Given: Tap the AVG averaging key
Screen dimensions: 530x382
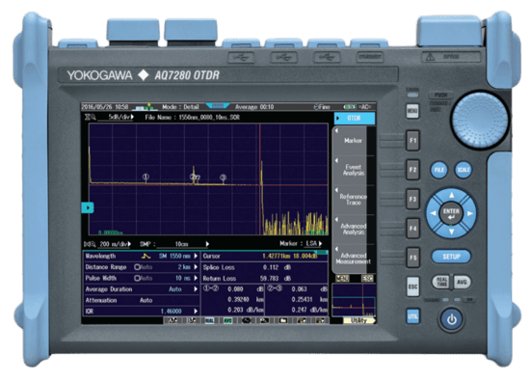Looking at the screenshot, I should (462, 282).
